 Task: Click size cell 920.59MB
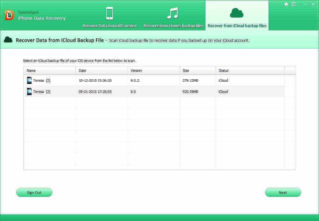(190, 92)
